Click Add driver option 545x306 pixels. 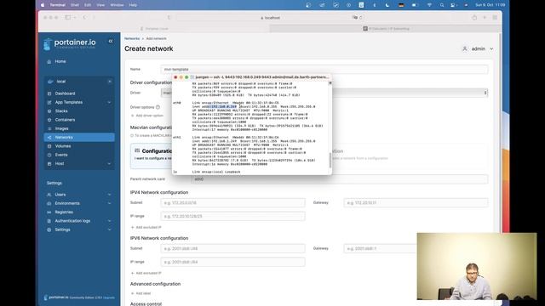pyautogui.click(x=147, y=116)
